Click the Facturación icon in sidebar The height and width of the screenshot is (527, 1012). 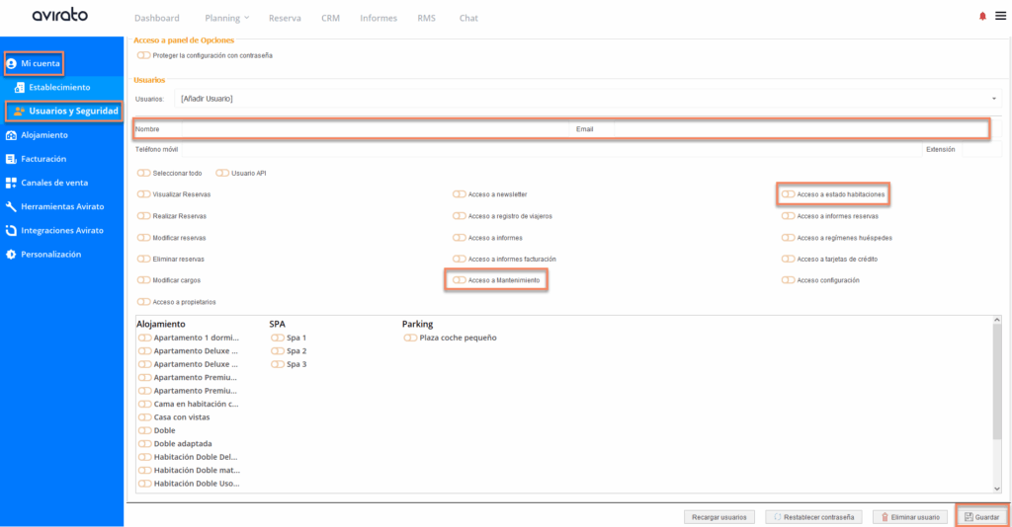[11, 159]
